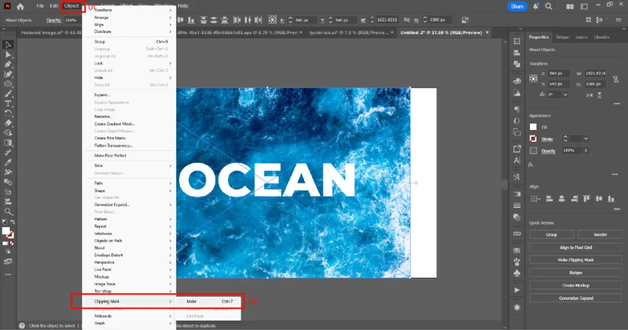Switch to the Layers panel tab
The image size is (628, 330).
[581, 37]
